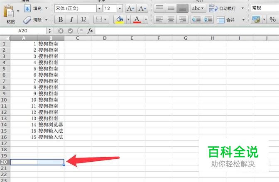The height and width of the screenshot is (182, 279).
Task: Align text left in cell
Action: (x=159, y=19)
